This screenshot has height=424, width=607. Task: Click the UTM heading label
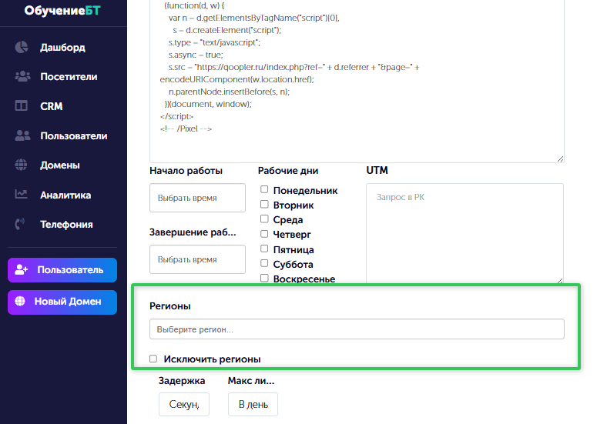tap(377, 170)
